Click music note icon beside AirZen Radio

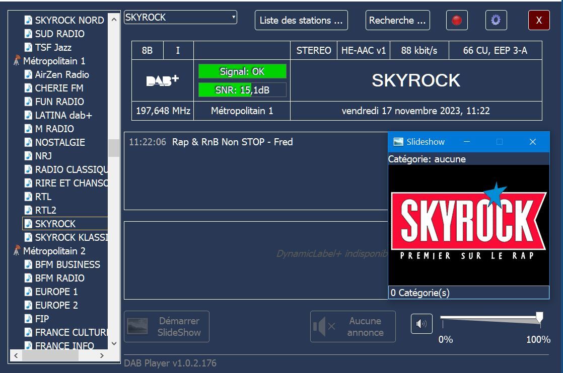tap(28, 74)
